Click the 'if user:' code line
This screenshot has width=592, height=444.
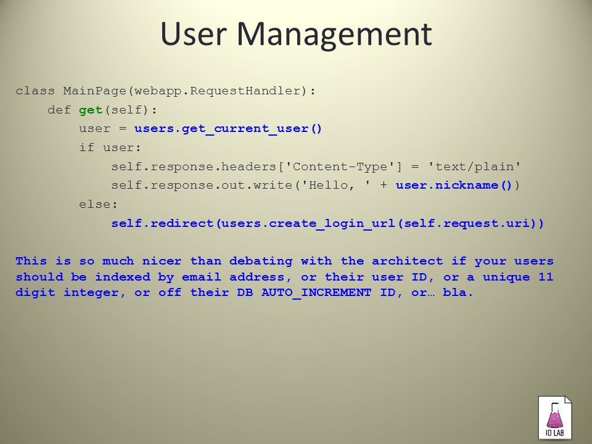pyautogui.click(x=110, y=147)
